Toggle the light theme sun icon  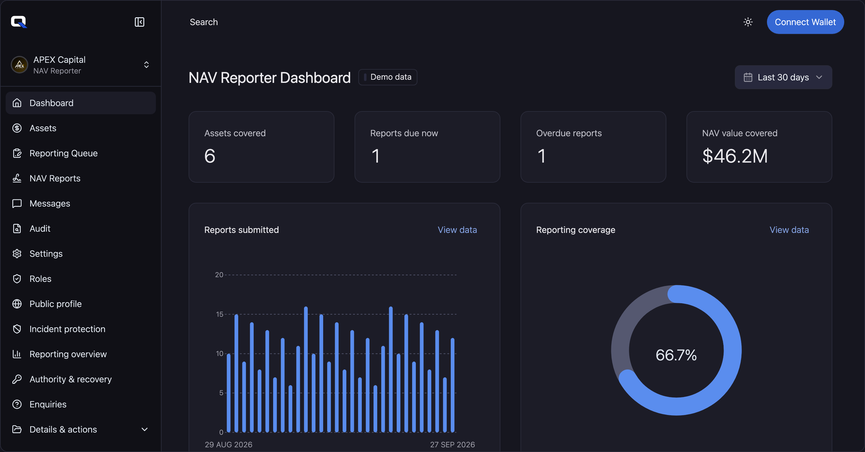[x=748, y=22]
